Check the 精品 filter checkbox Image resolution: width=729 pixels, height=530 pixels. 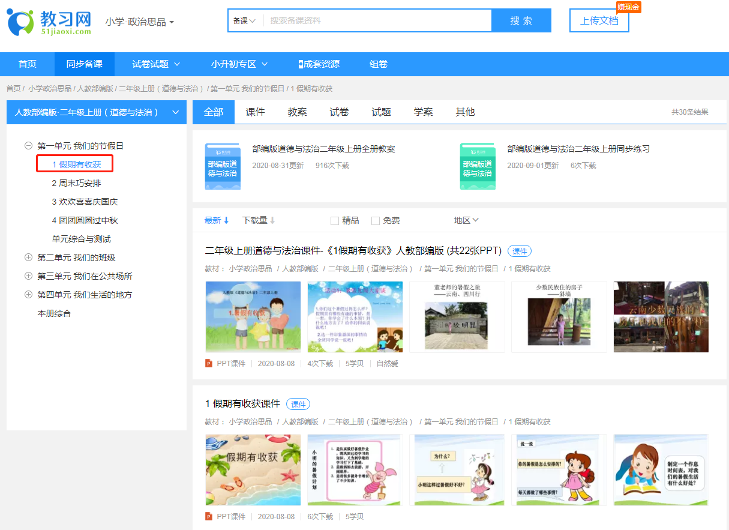pos(335,221)
